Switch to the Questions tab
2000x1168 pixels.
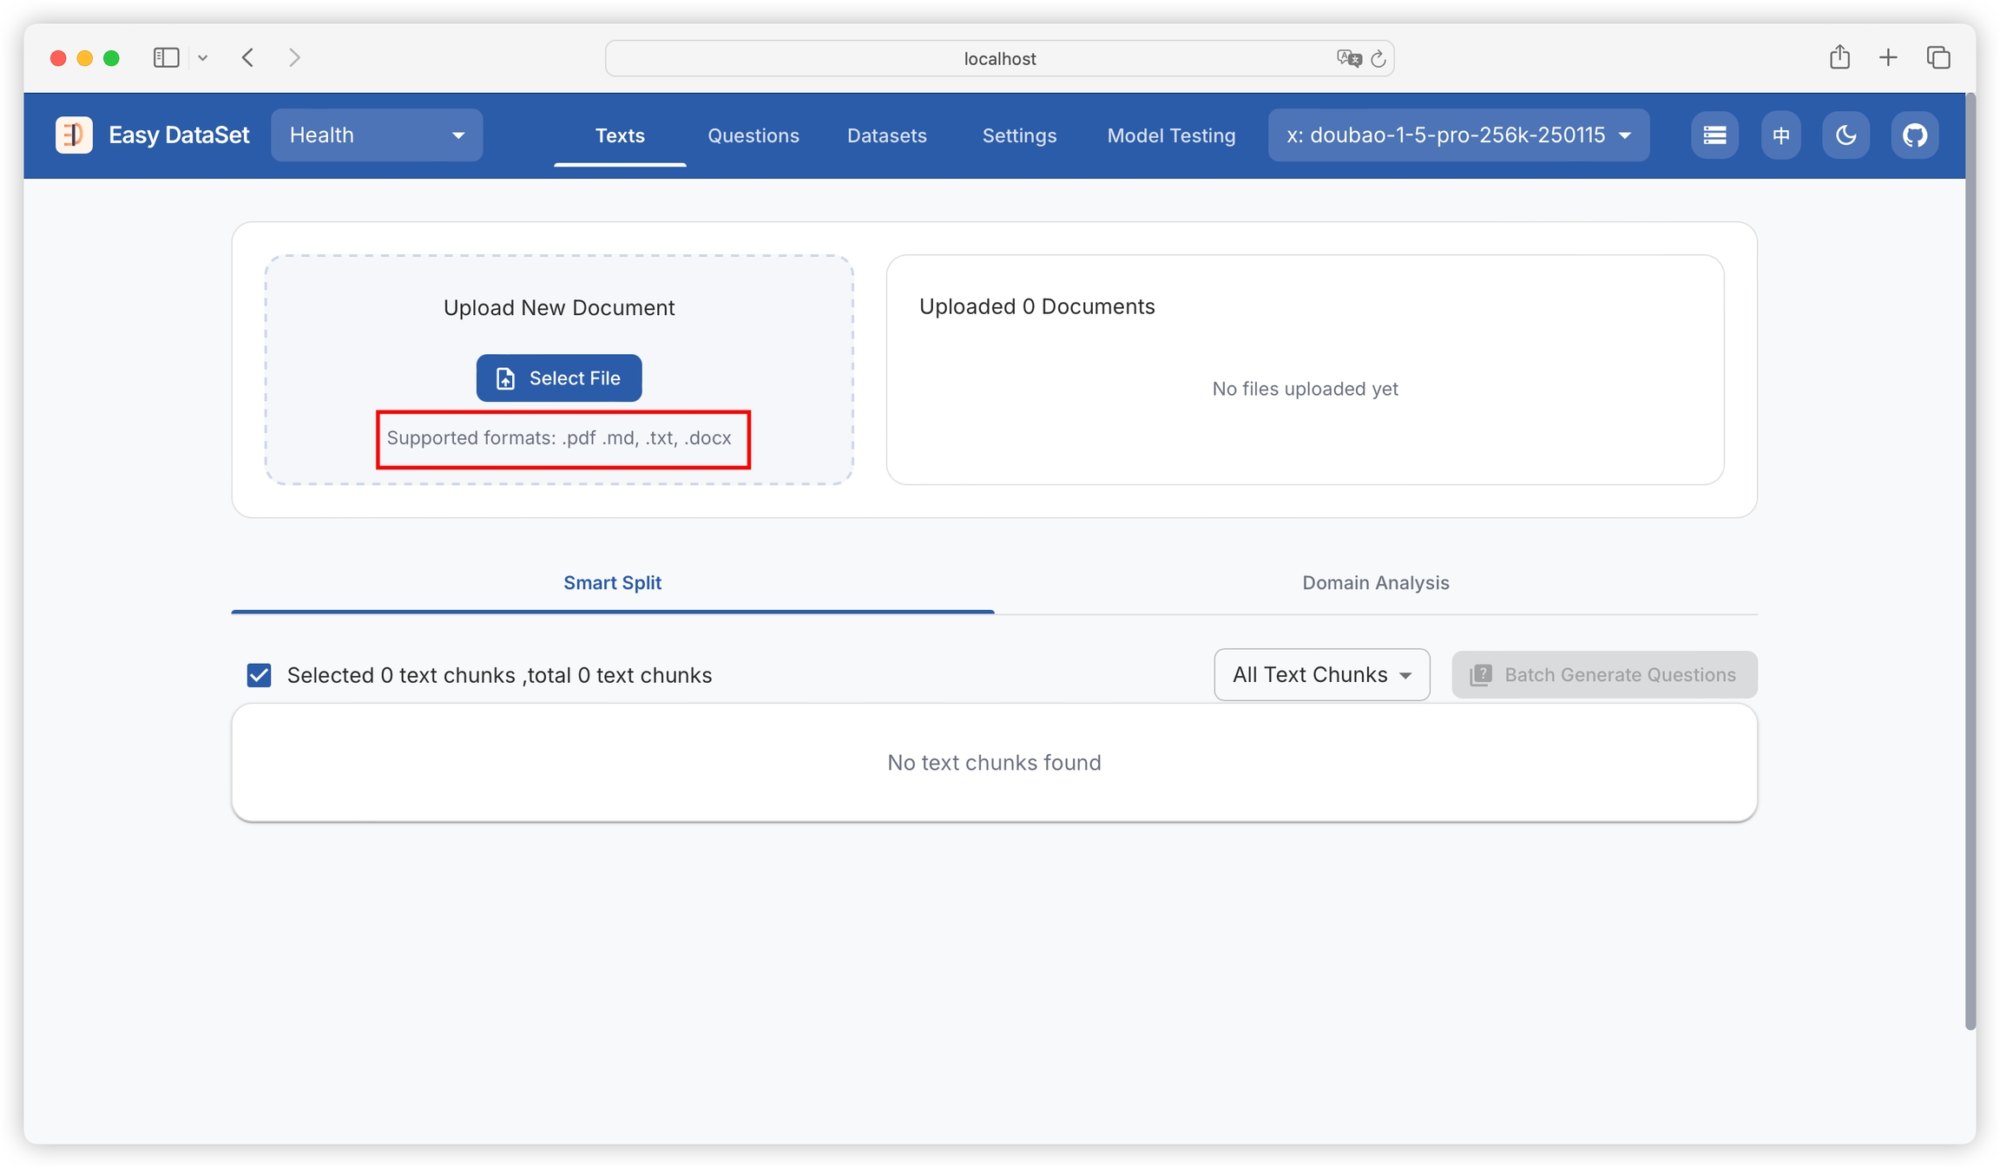click(x=753, y=135)
